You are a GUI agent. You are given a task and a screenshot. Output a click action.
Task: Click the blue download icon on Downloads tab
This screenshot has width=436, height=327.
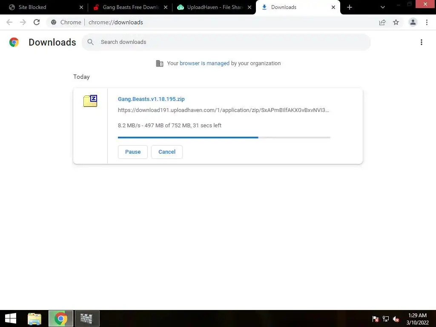[x=264, y=7]
